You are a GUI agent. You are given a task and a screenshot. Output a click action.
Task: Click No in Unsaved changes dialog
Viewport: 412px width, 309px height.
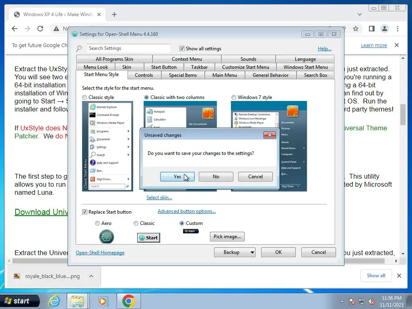(216, 177)
